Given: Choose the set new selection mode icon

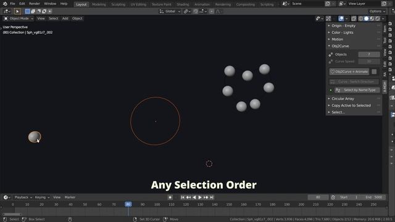Looking at the screenshot, I should (x=27, y=11).
